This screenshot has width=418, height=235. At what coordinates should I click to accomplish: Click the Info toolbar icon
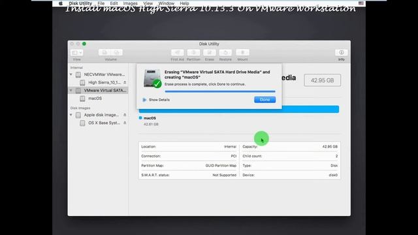(x=342, y=52)
